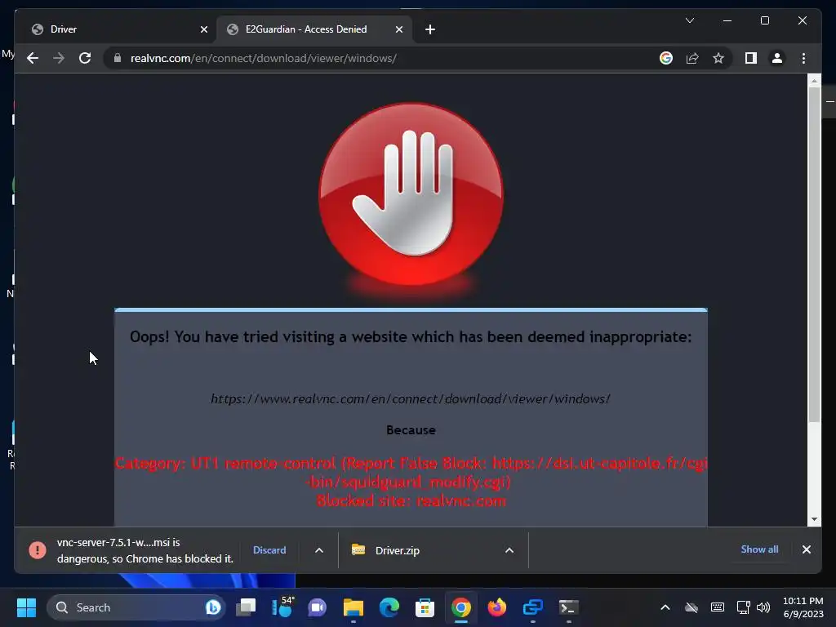836x627 pixels.
Task: Expand options for vnc-server download
Action: click(319, 550)
